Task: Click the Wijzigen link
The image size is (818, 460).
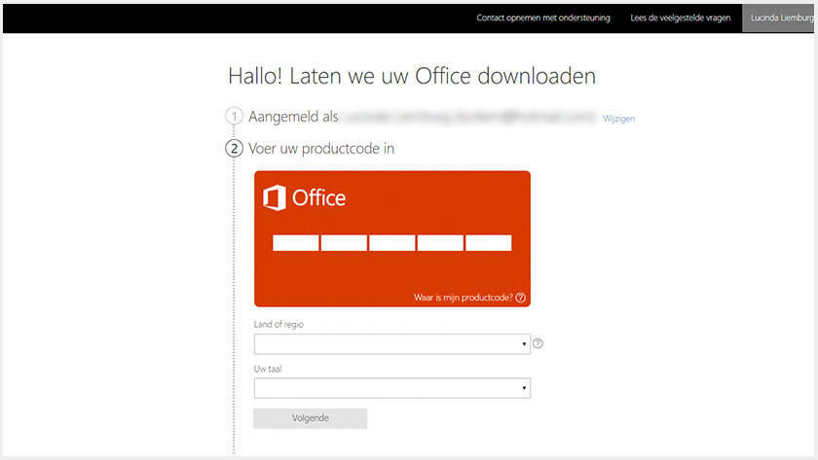Action: (x=618, y=119)
